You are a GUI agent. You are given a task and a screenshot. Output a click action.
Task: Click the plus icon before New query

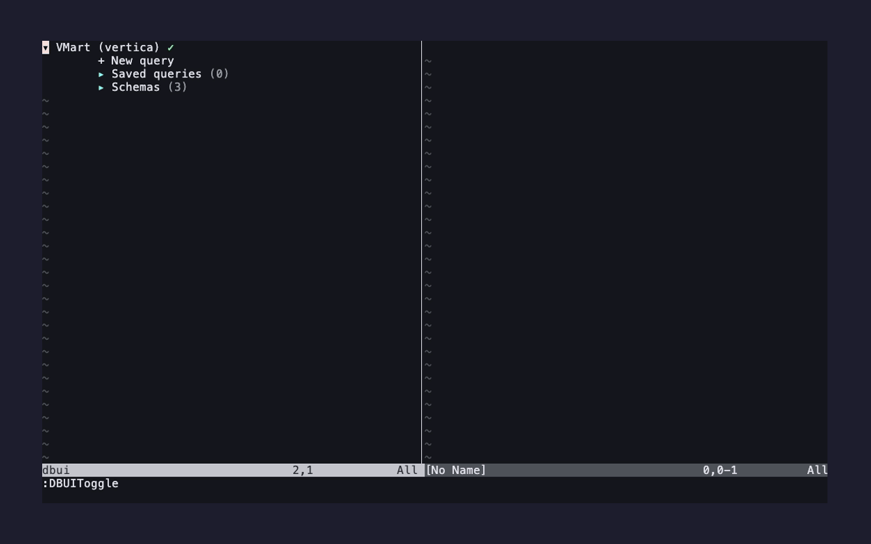pos(101,61)
